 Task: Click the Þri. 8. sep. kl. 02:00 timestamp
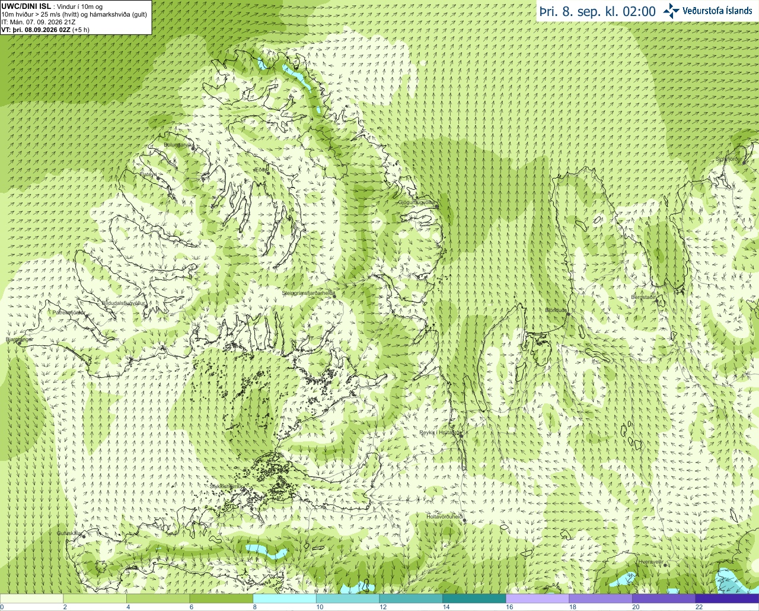coord(598,11)
